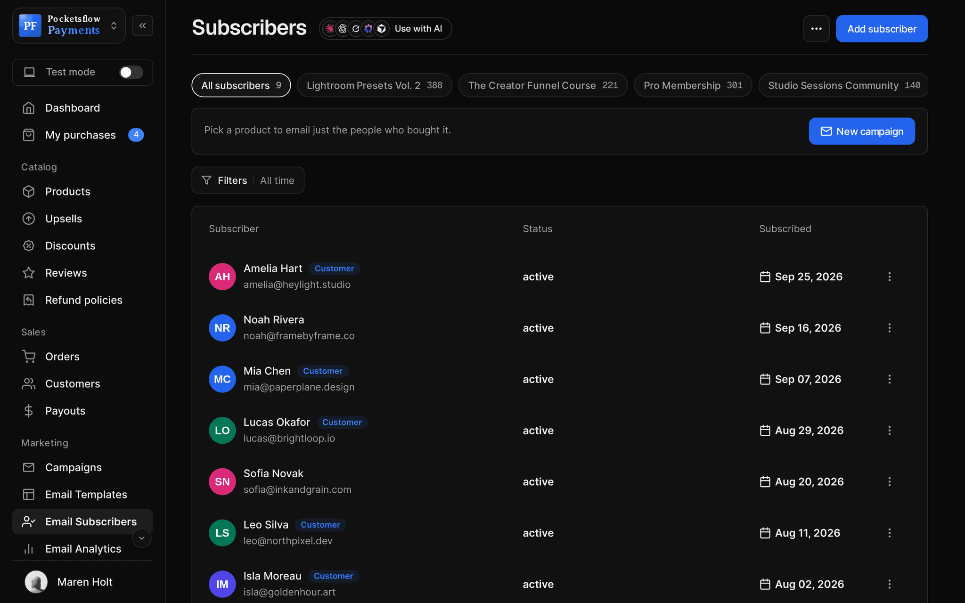Image resolution: width=965 pixels, height=603 pixels.
Task: Click the Discounts badge icon
Action: [29, 246]
